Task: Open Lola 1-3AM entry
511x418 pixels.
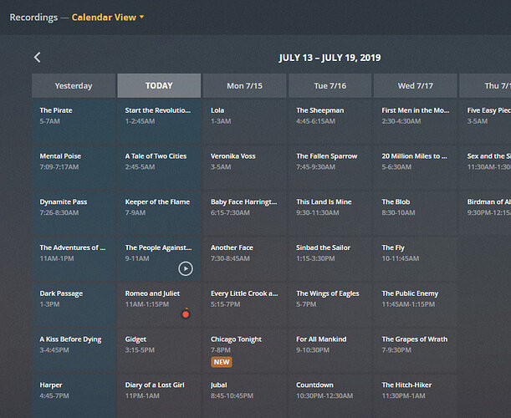Action: 244,121
